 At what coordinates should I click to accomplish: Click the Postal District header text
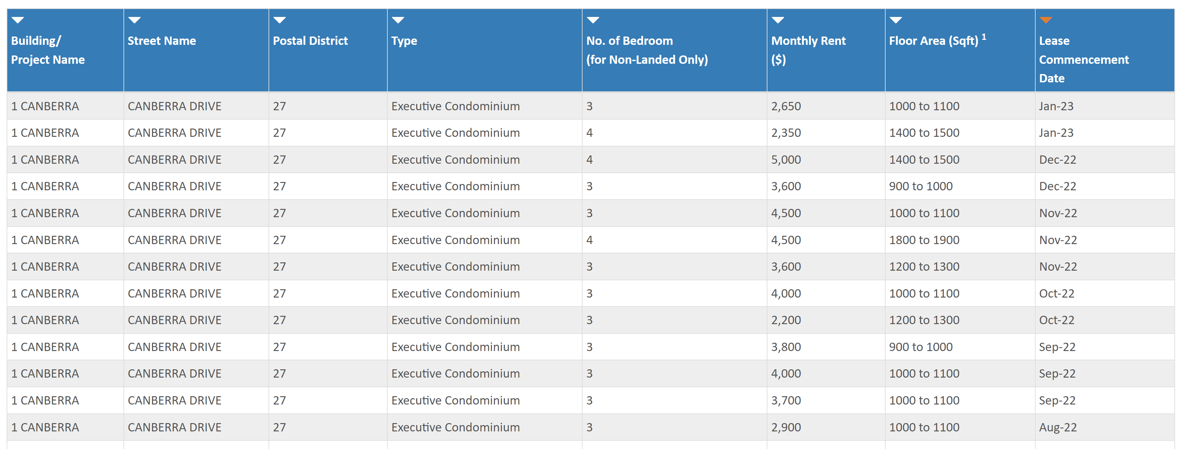coord(310,41)
